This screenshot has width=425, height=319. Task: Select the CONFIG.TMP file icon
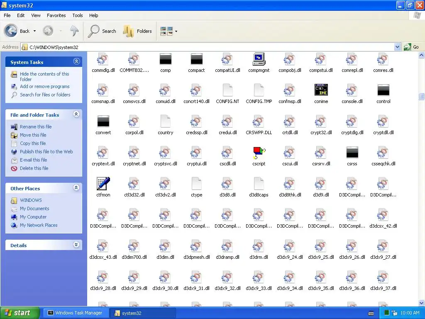tap(259, 90)
